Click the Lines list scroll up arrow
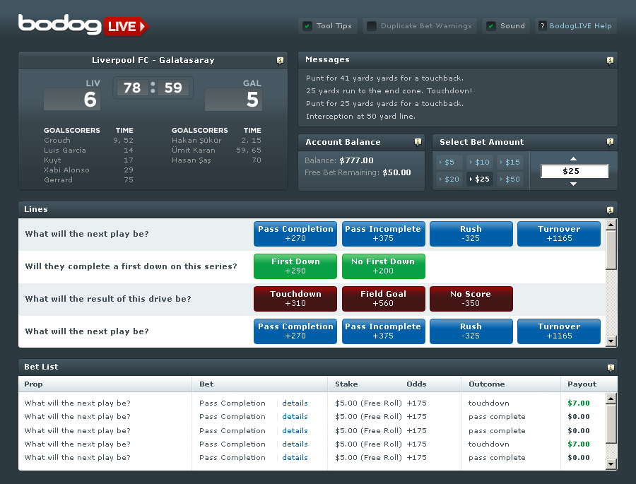The width and height of the screenshot is (636, 484). (611, 225)
